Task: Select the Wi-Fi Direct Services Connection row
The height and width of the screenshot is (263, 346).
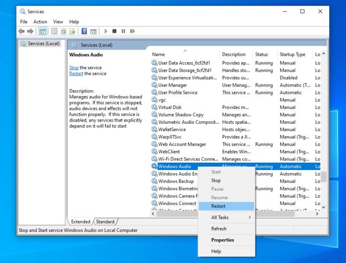Action: click(x=235, y=159)
